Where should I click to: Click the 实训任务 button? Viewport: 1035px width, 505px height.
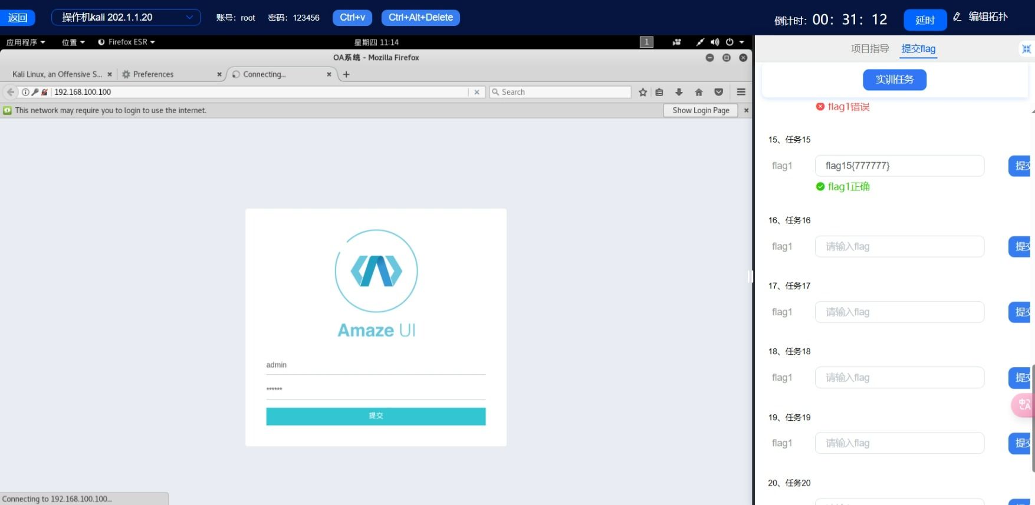tap(895, 80)
